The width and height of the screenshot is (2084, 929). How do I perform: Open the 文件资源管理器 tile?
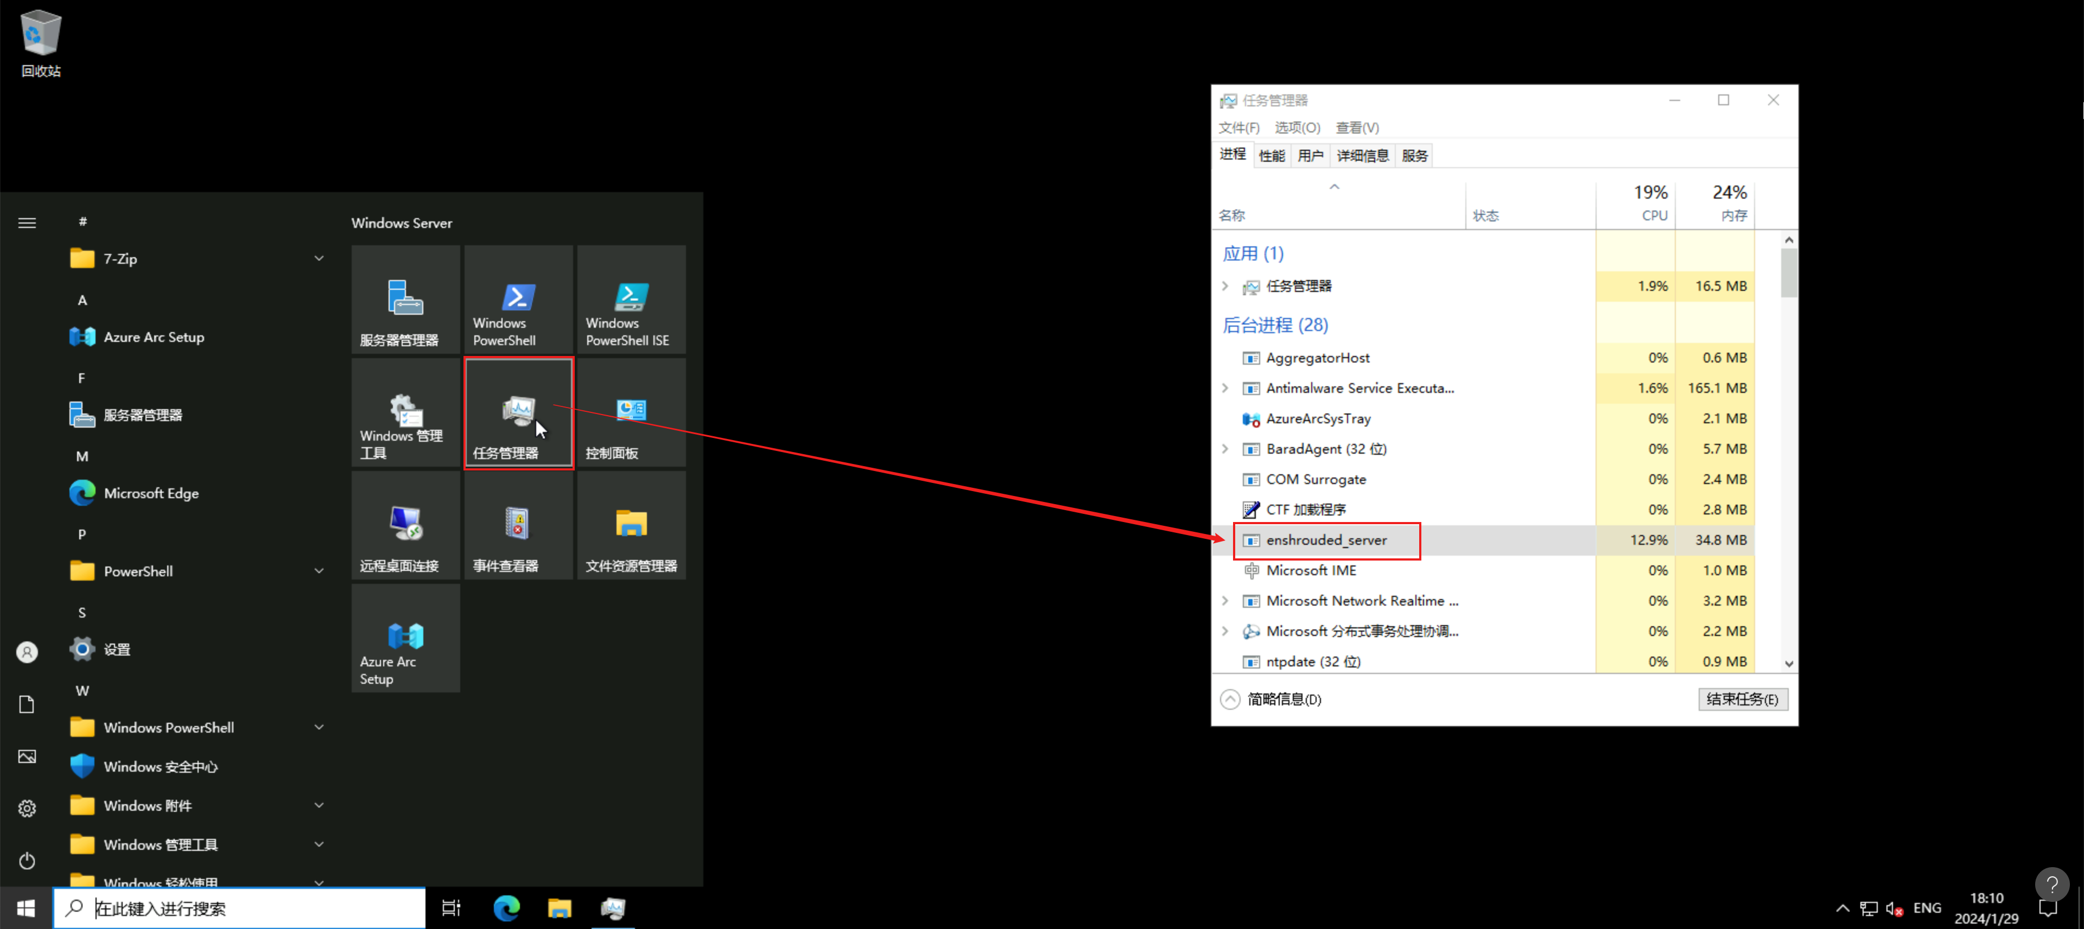(631, 525)
